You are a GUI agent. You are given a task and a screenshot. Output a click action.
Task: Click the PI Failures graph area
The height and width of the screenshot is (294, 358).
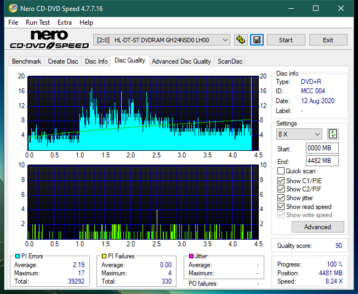143,202
